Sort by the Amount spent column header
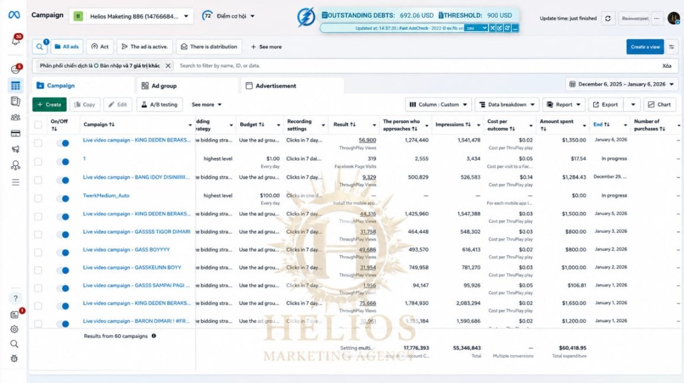 (x=556, y=125)
